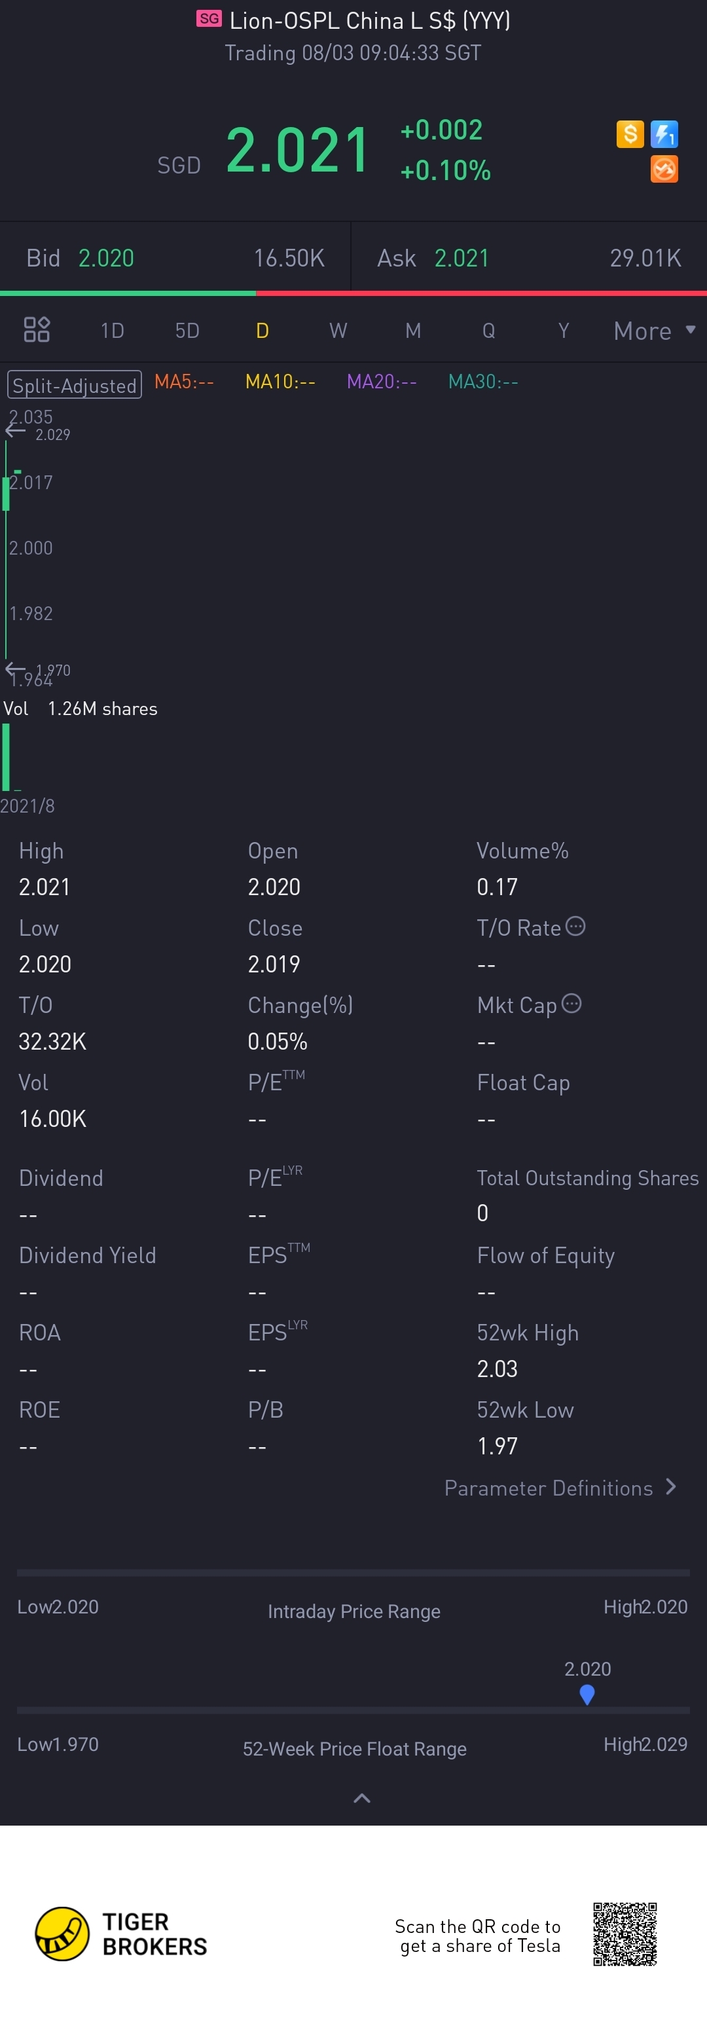Open the chart layout grid icon
This screenshot has height=2043, width=707.
[x=37, y=329]
